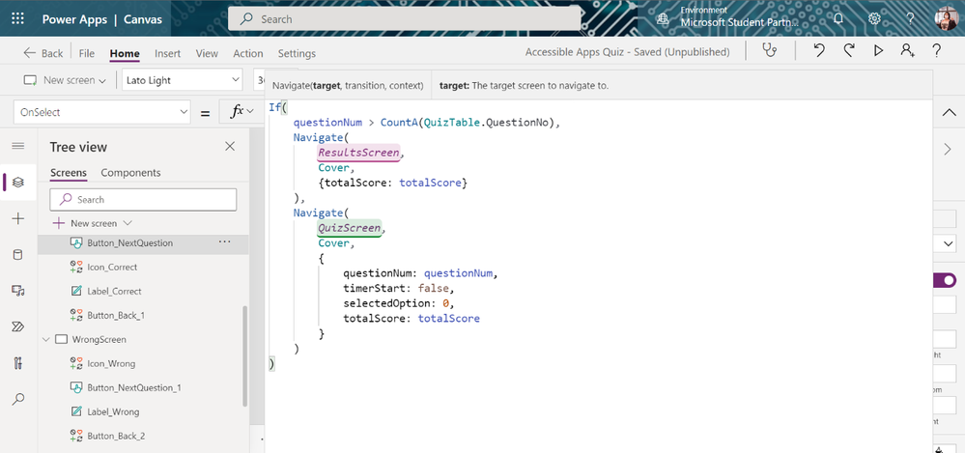Open the sidebar Search magnifier
The image size is (965, 453).
click(x=17, y=400)
